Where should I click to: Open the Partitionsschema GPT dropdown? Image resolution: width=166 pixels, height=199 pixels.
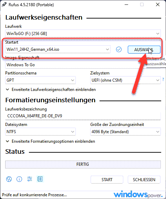[40, 80]
